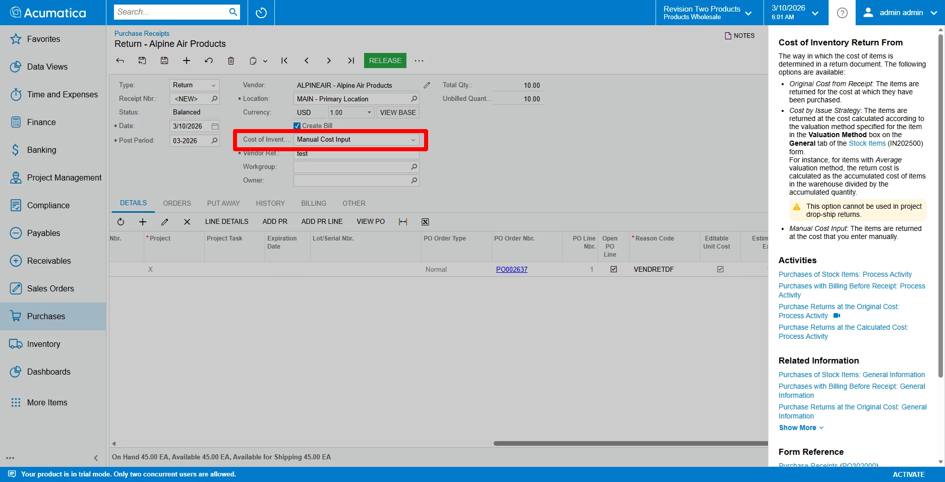Open the currency rate 1.00 dropdown

369,112
